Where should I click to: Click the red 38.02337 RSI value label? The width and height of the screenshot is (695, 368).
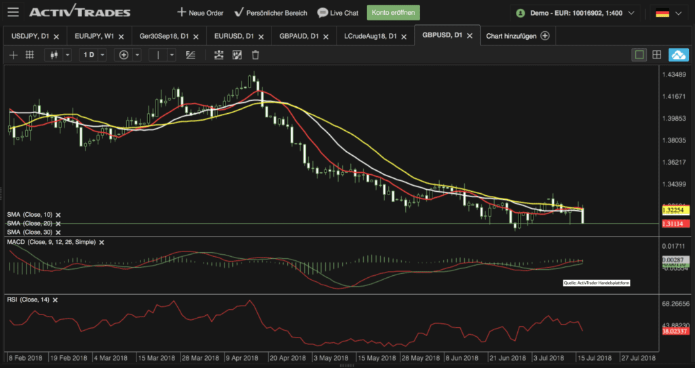pos(675,331)
